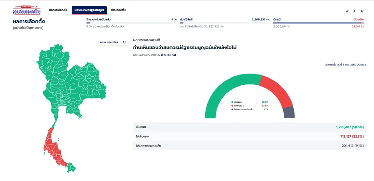Open the ผลการเลือกตั้ง tab
The image size is (374, 181).
click(x=58, y=10)
